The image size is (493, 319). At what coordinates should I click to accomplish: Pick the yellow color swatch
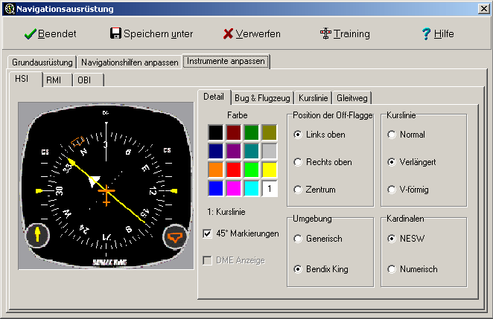270,170
